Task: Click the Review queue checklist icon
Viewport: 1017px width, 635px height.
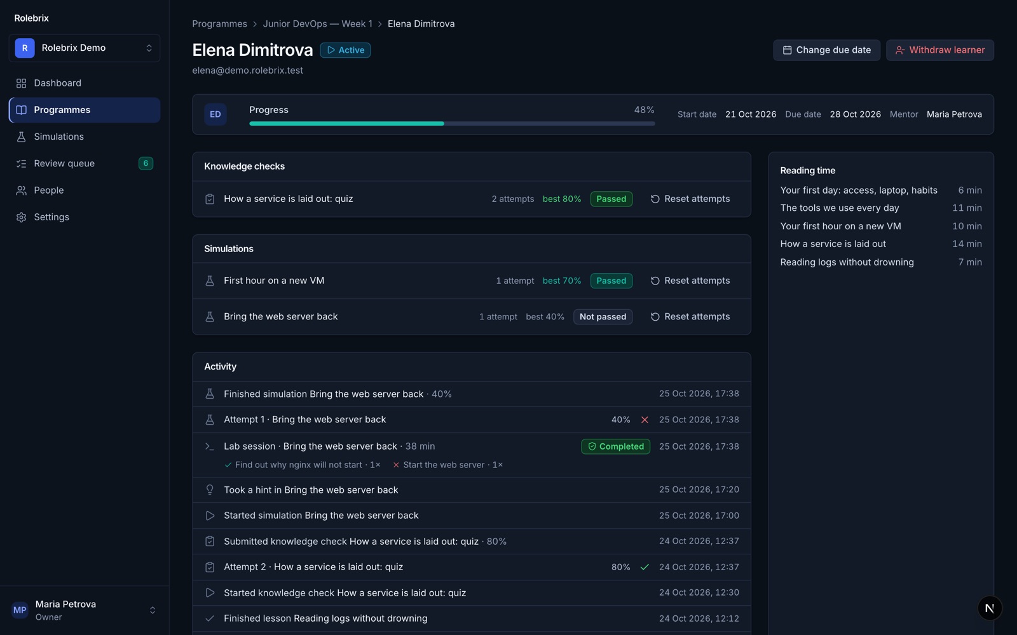Action: (21, 164)
